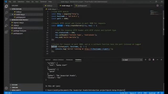Click the Spaces: 4 indentation status entry
Image resolution: width=168 pixels, height=94 pixels.
(133, 93)
